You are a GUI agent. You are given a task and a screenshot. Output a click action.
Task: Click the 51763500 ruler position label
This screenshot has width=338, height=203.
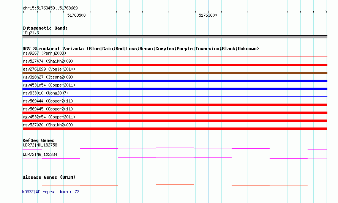coord(76,15)
